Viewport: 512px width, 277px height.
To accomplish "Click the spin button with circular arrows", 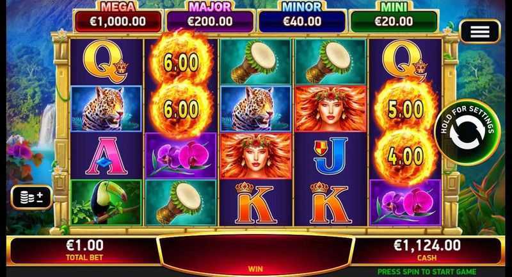I will 467,133.
